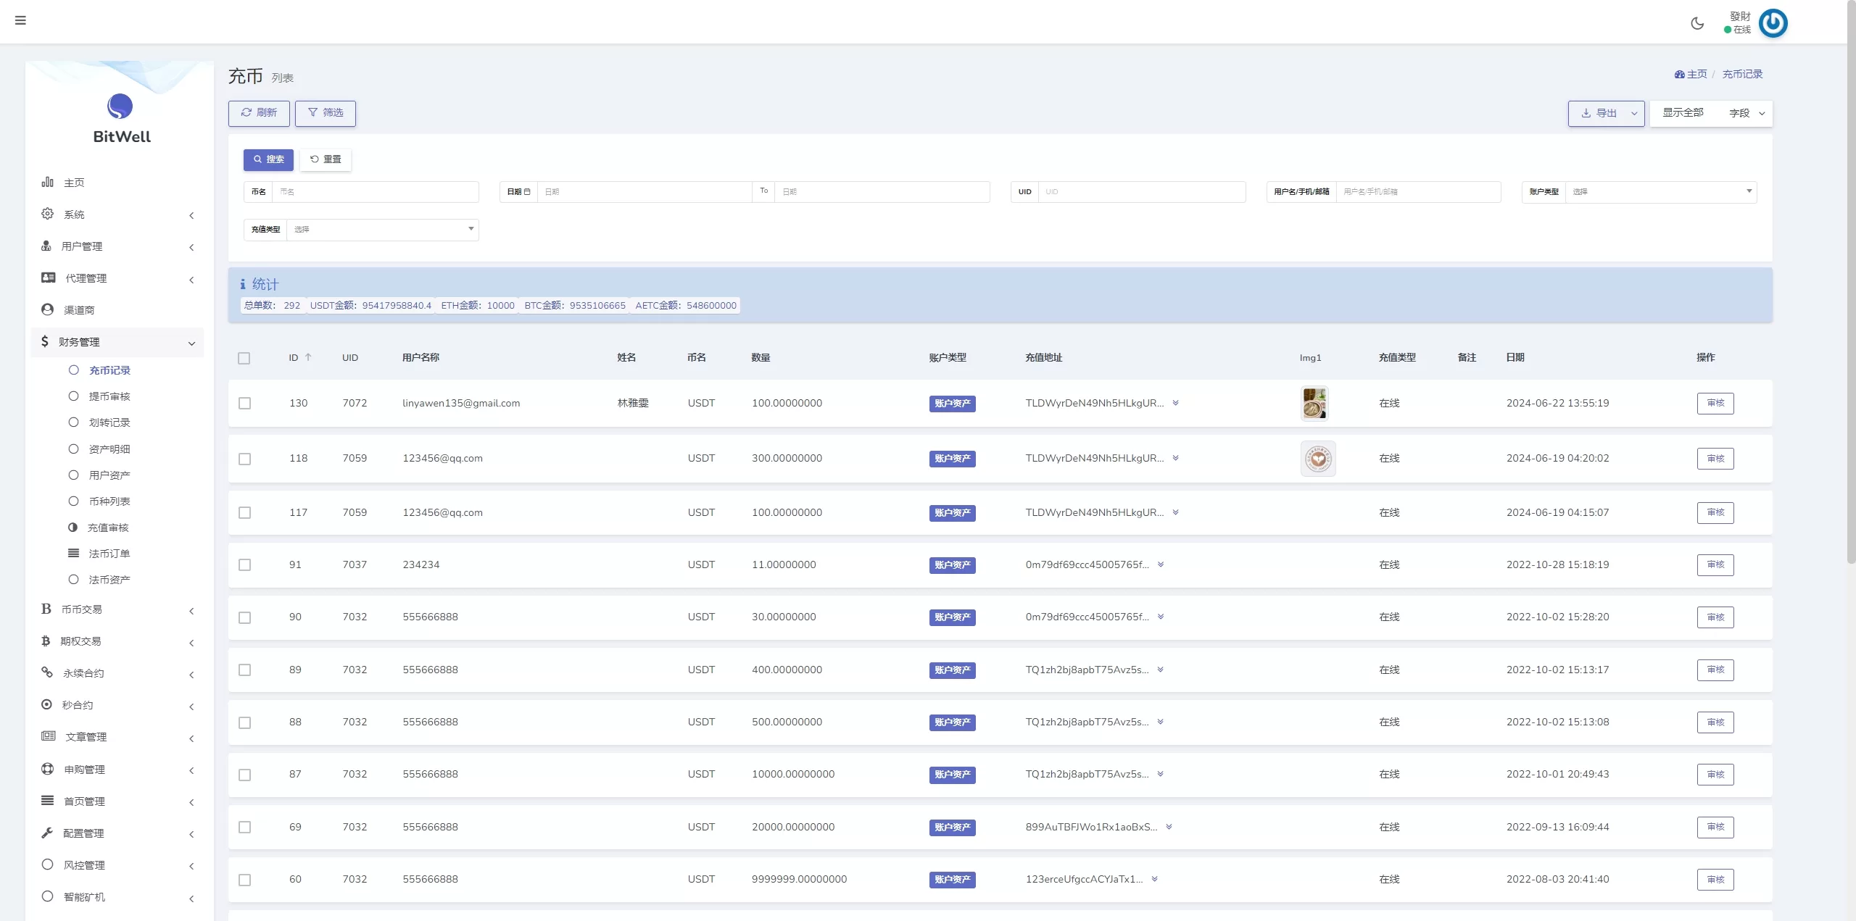Screen dimensions: 1856x921
Task: Open 导出 export dropdown arrow
Action: pos(1634,114)
